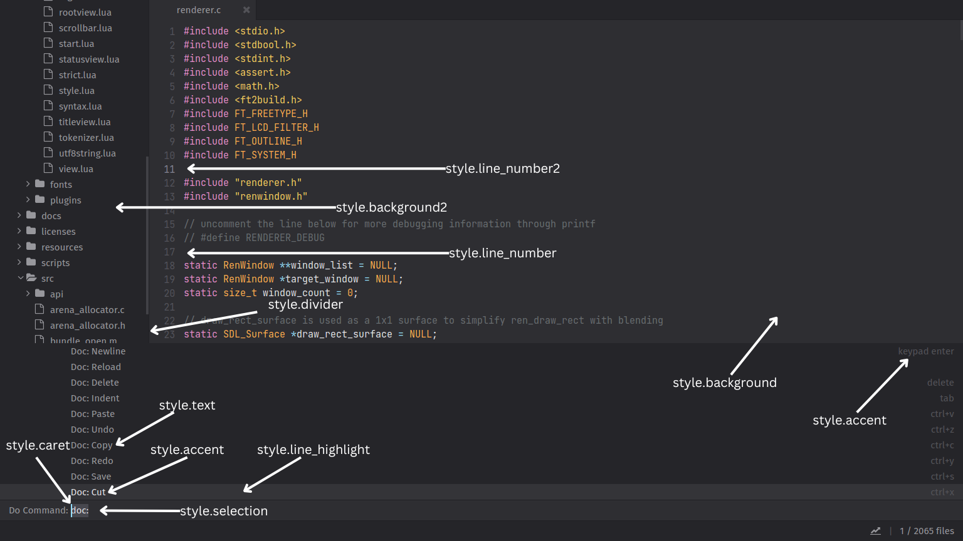963x541 pixels.
Task: Open the status bar graph icon
Action: pos(875,531)
